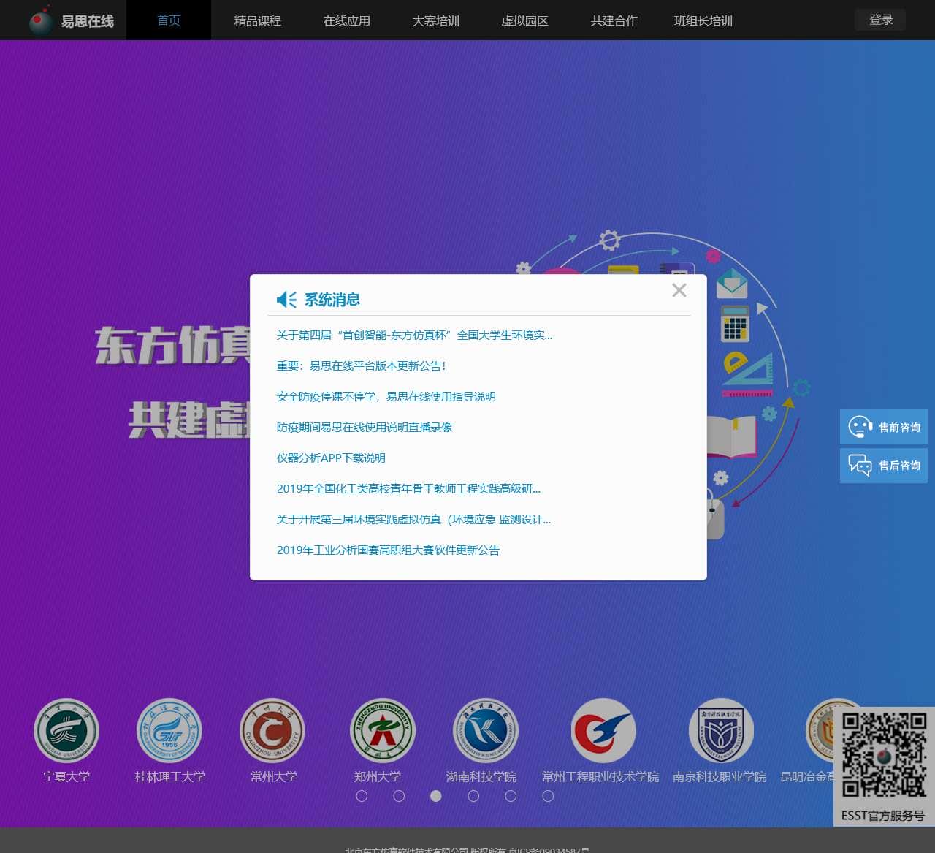Click the 易思在线 site logo
The image size is (935, 853).
point(71,20)
